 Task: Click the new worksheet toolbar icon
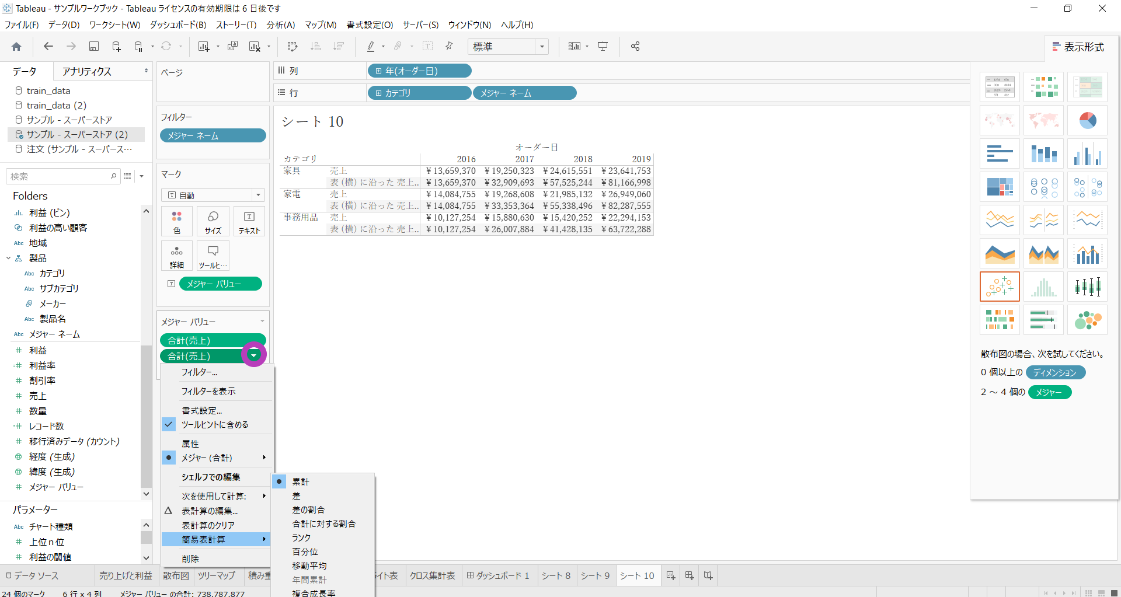[203, 47]
